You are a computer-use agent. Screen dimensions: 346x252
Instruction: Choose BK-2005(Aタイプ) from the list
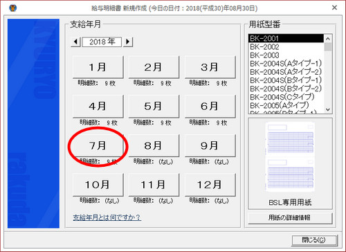pyautogui.click(x=280, y=105)
